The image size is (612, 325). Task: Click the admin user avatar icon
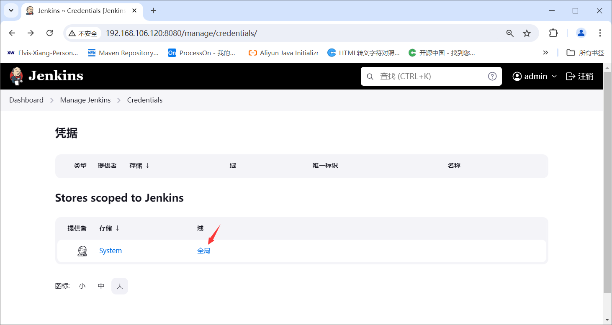point(517,76)
